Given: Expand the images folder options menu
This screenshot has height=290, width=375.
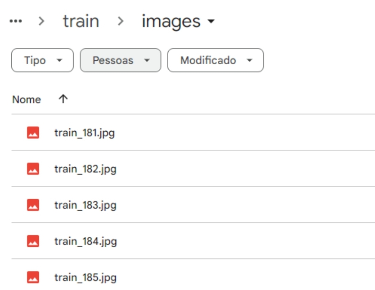Looking at the screenshot, I should [211, 21].
